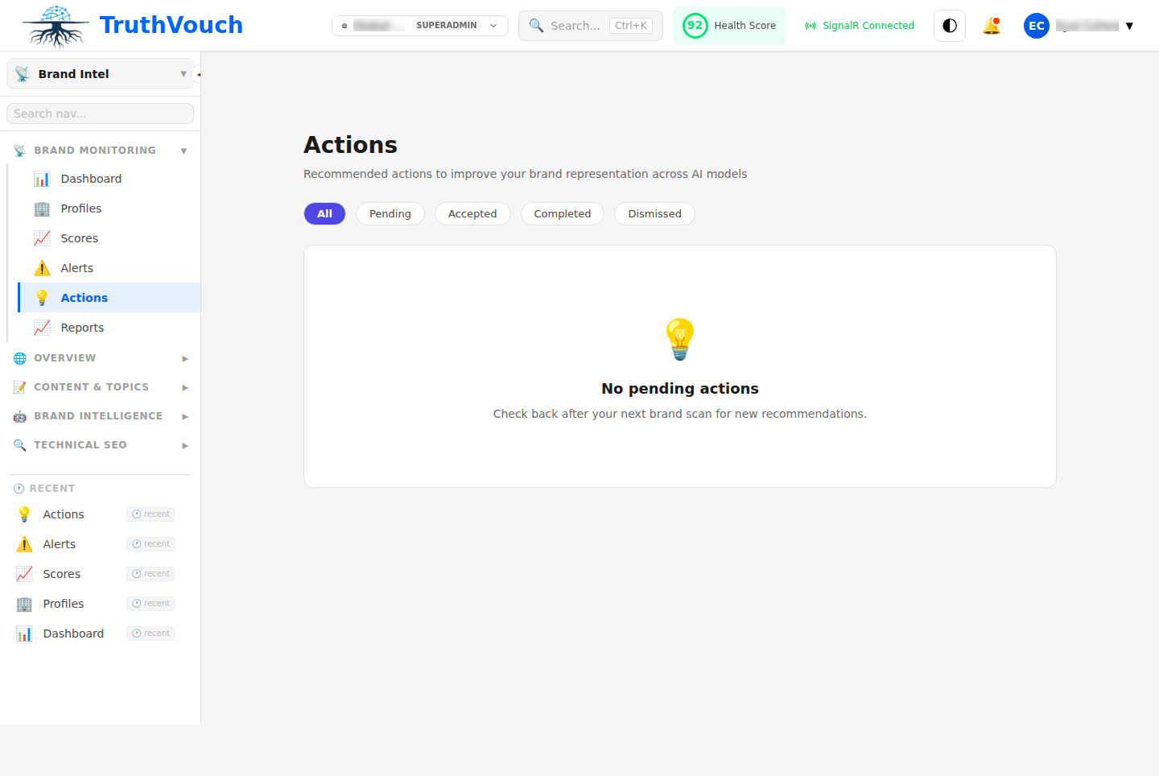The image size is (1159, 776).
Task: Click the EC user avatar
Action: click(1037, 26)
